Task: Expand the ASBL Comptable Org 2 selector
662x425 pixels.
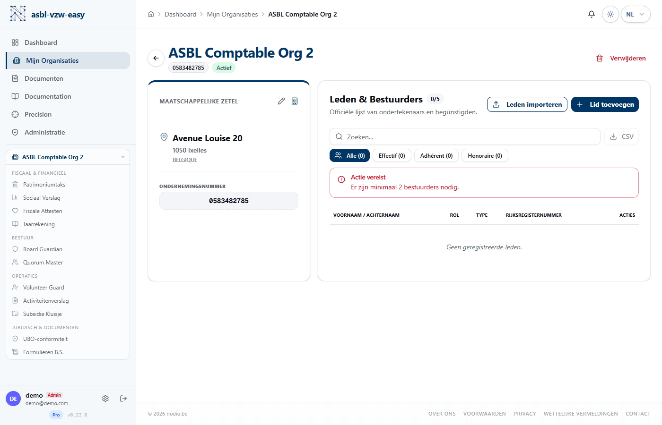Action: (68, 157)
